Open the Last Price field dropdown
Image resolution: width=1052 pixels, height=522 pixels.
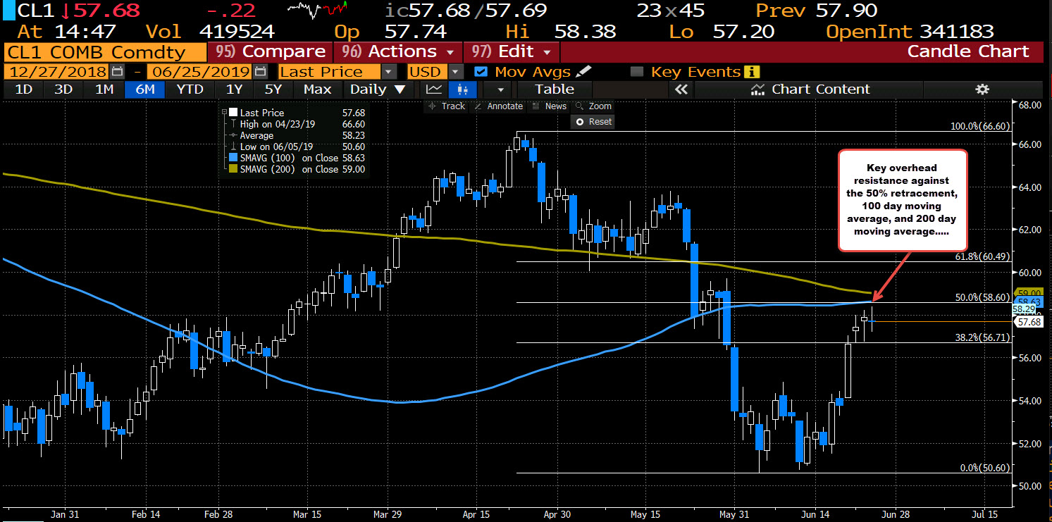(389, 72)
